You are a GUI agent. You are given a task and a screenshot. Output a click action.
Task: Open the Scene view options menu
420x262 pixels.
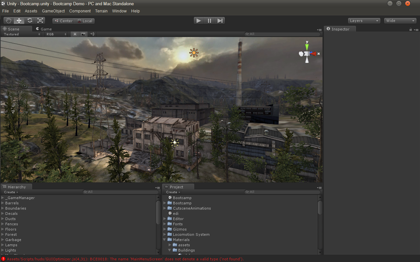point(319,30)
